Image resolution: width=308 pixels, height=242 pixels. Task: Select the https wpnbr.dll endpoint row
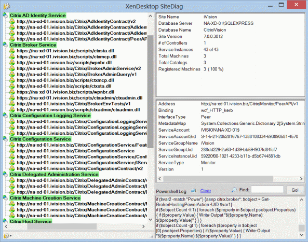click(65, 92)
